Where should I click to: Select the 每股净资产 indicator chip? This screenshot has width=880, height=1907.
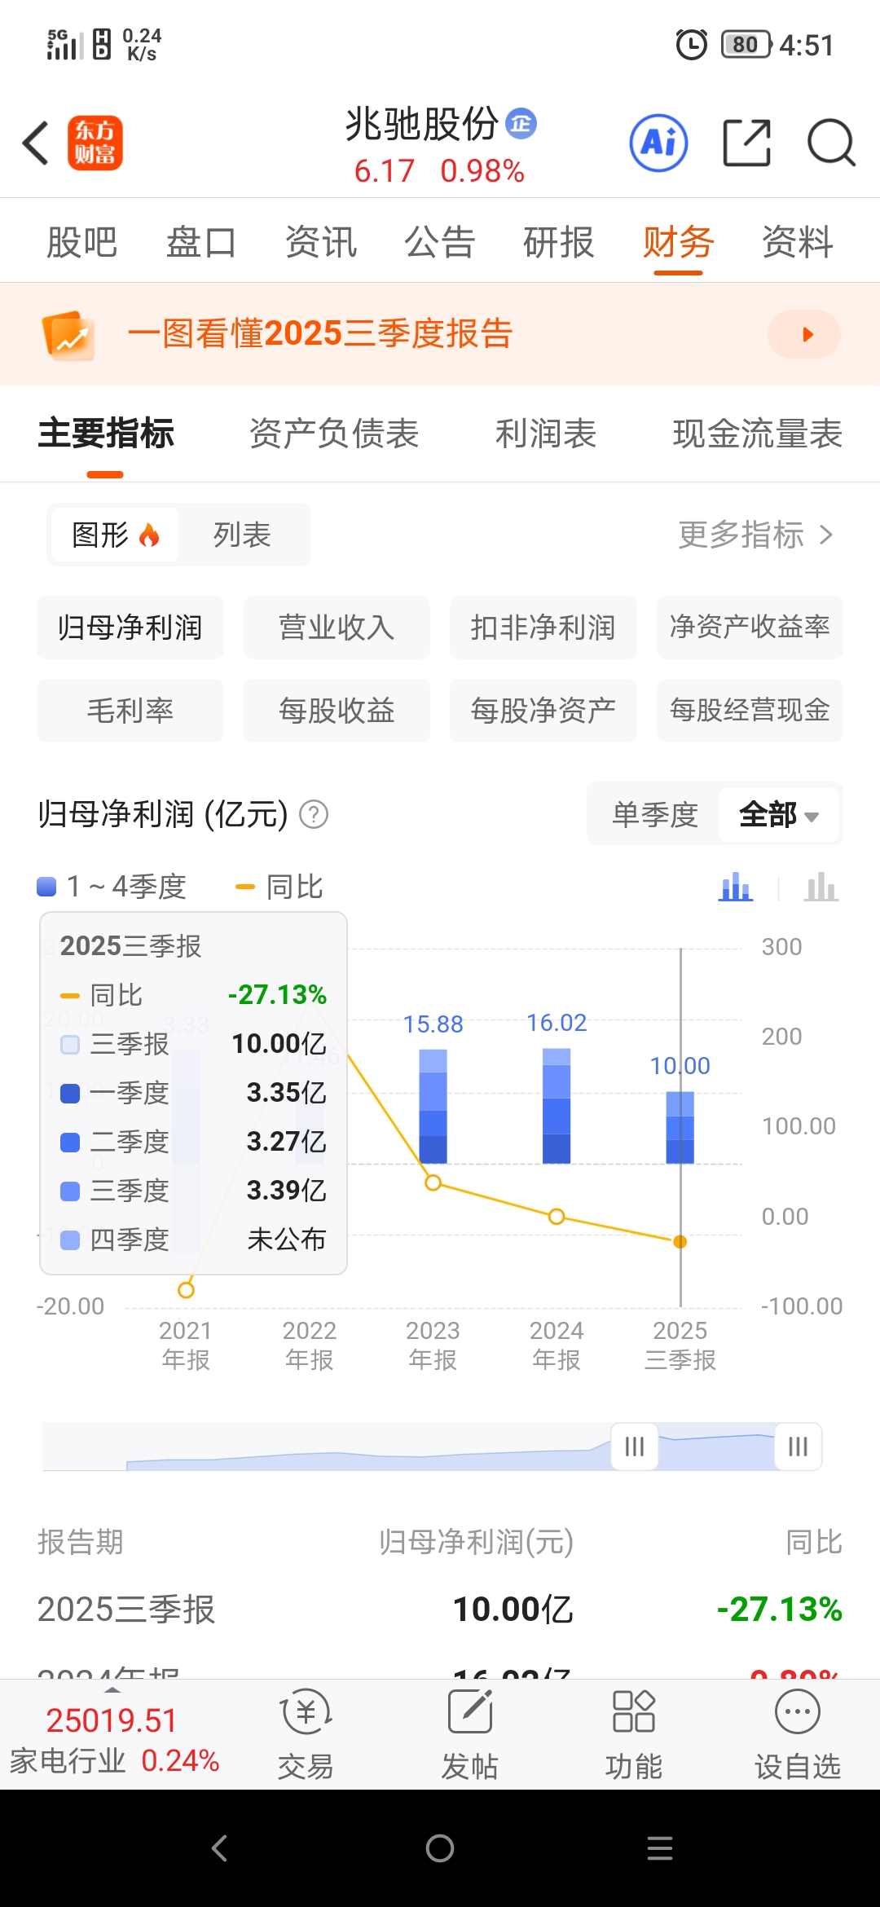click(x=543, y=711)
